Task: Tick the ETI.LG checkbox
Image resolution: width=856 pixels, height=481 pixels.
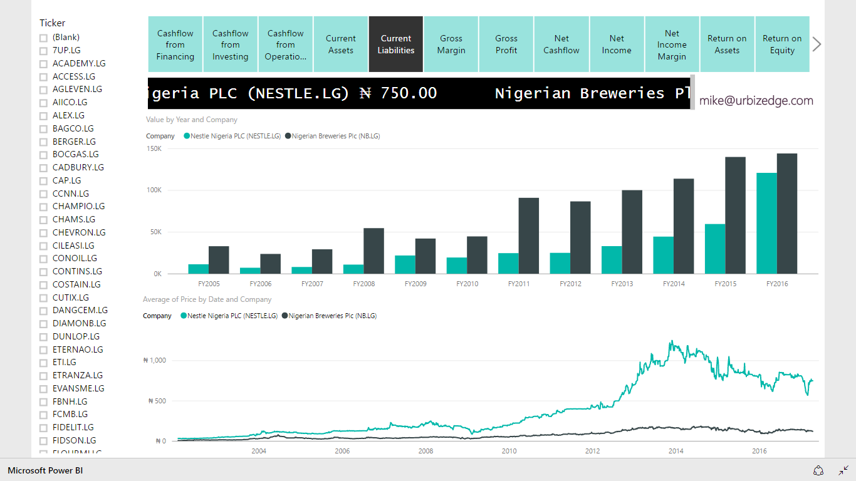Action: tap(43, 363)
